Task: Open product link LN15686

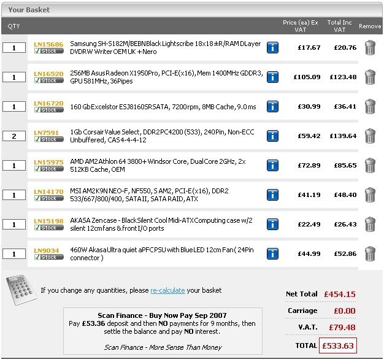Action: [48, 44]
